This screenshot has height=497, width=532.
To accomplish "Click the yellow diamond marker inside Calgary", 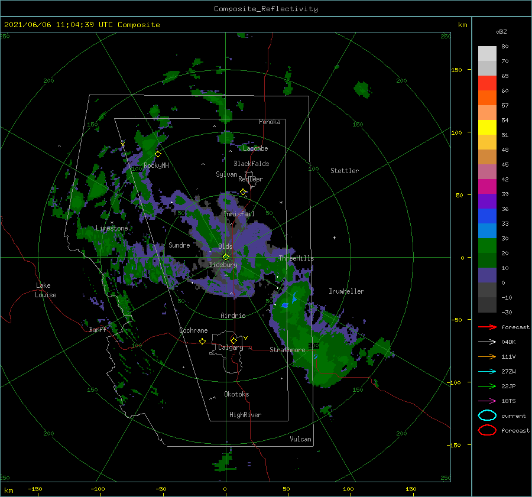I will coord(233,340).
